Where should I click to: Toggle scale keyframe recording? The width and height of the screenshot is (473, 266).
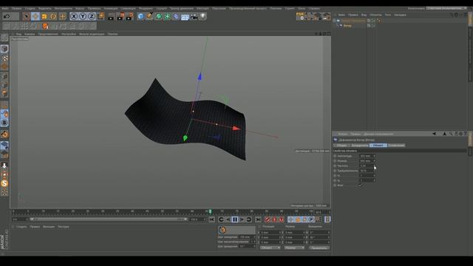point(297,219)
